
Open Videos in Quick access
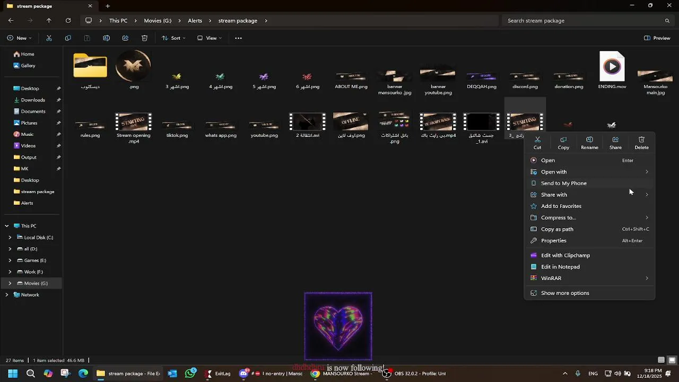tap(28, 146)
